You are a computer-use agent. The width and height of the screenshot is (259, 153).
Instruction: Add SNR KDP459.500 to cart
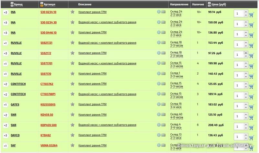coord(251,127)
